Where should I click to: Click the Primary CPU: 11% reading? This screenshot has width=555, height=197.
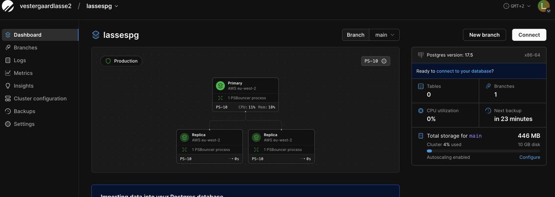pyautogui.click(x=247, y=107)
